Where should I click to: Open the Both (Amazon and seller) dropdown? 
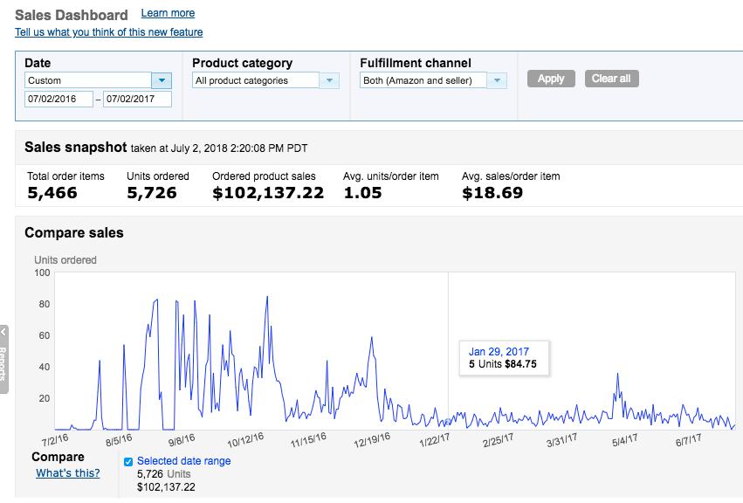coord(433,80)
